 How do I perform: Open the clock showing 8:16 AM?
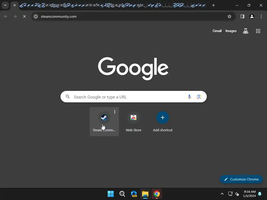[250, 194]
